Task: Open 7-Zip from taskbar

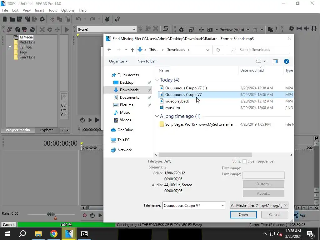Action: point(84,234)
